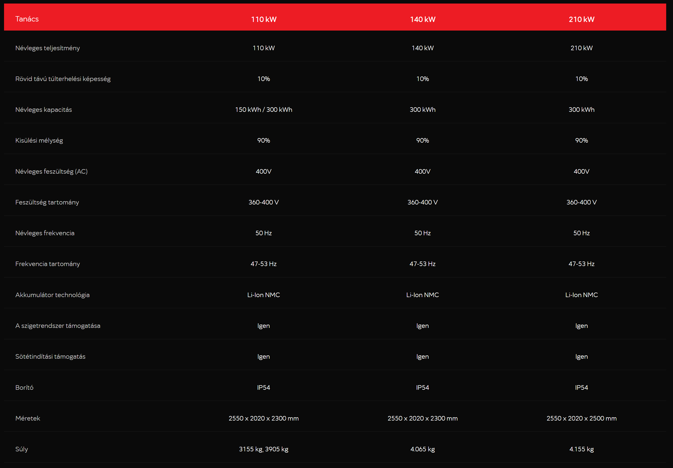Click the Névleges kapacitás row label
The width and height of the screenshot is (673, 468).
tap(44, 110)
